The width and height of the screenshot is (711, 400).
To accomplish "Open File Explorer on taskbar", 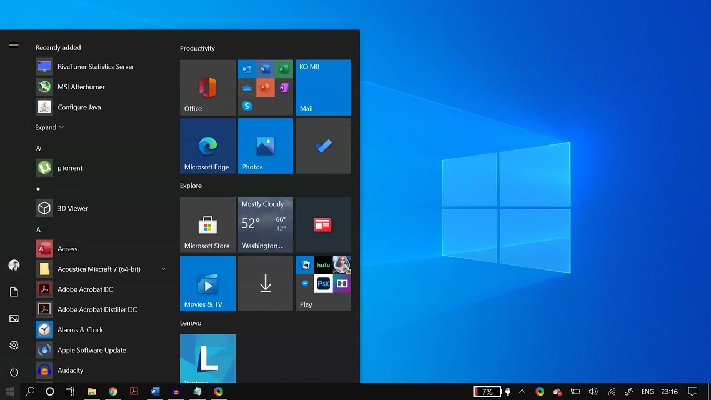I will tap(92, 392).
